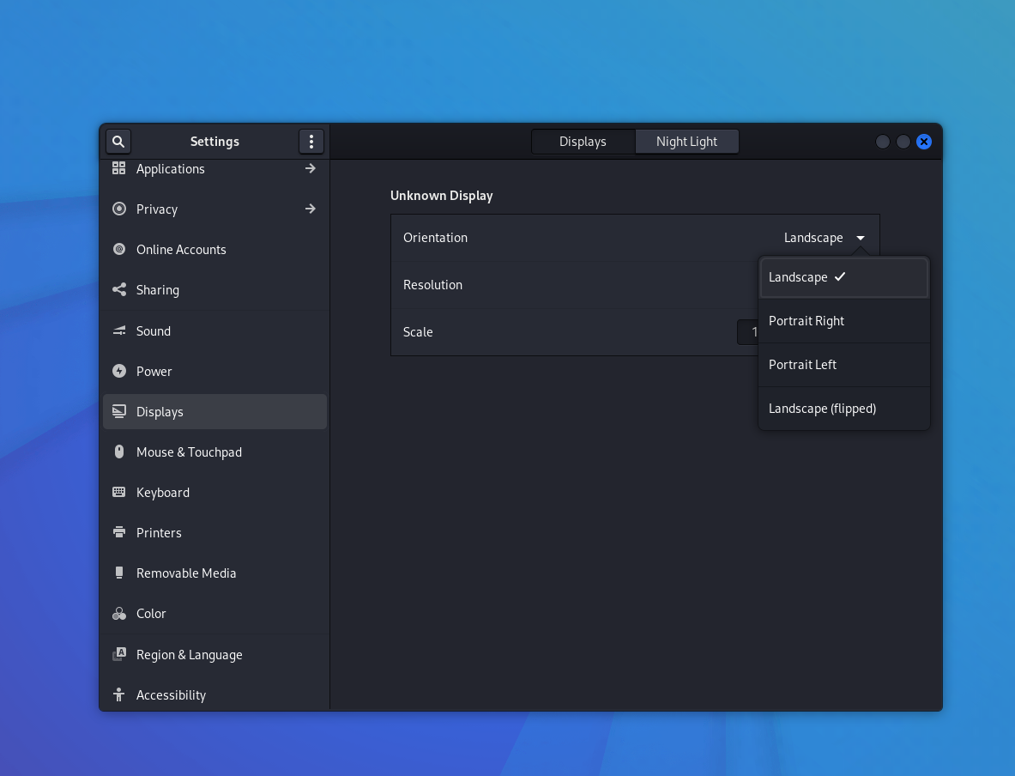
Task: Click the Sharing icon in sidebar
Action: [119, 290]
